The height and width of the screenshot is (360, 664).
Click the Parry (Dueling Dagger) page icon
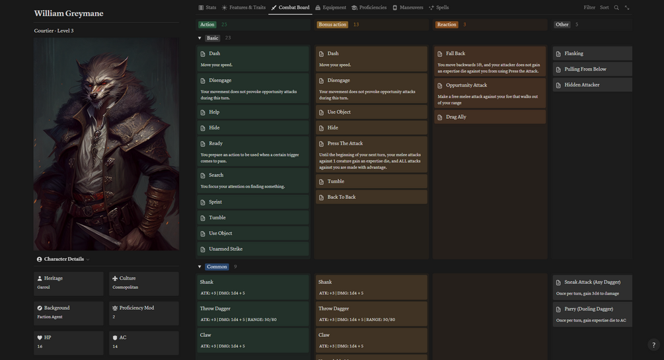tap(558, 309)
